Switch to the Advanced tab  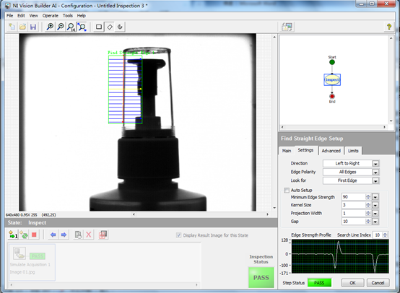[331, 151]
